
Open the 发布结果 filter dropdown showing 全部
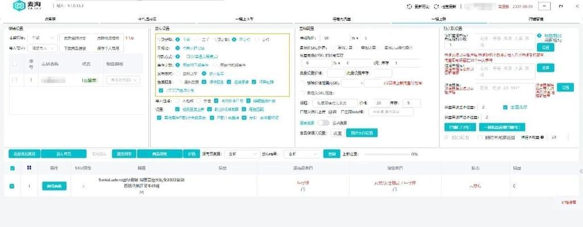tap(302, 153)
